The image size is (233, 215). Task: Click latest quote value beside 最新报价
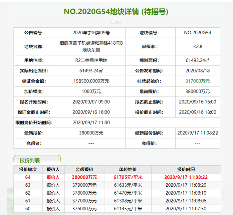91,133
